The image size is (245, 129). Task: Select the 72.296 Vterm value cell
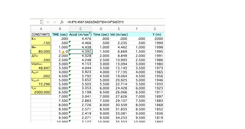pyautogui.click(x=41, y=84)
